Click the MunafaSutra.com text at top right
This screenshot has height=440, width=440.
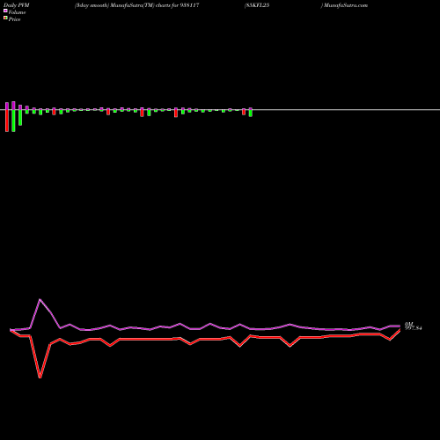pyautogui.click(x=346, y=5)
